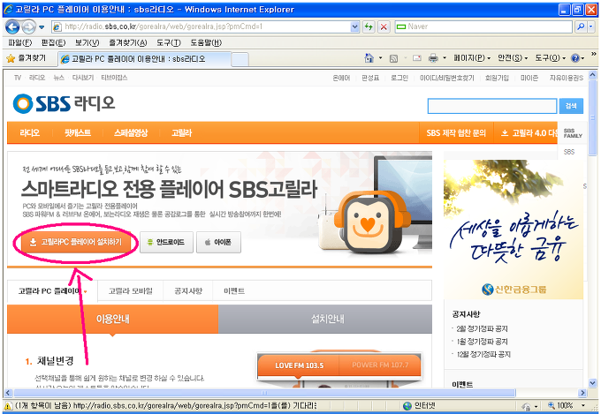The image size is (601, 414).
Task: Click the Stop loading red X icon
Action: [x=384, y=26]
